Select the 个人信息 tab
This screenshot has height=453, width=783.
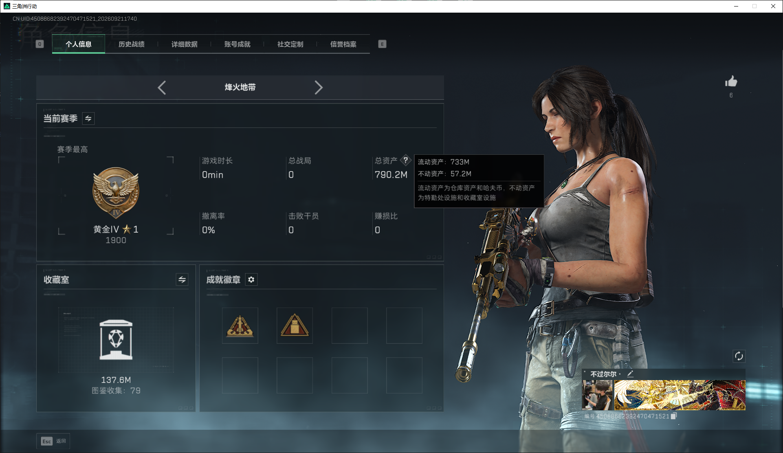(x=79, y=44)
